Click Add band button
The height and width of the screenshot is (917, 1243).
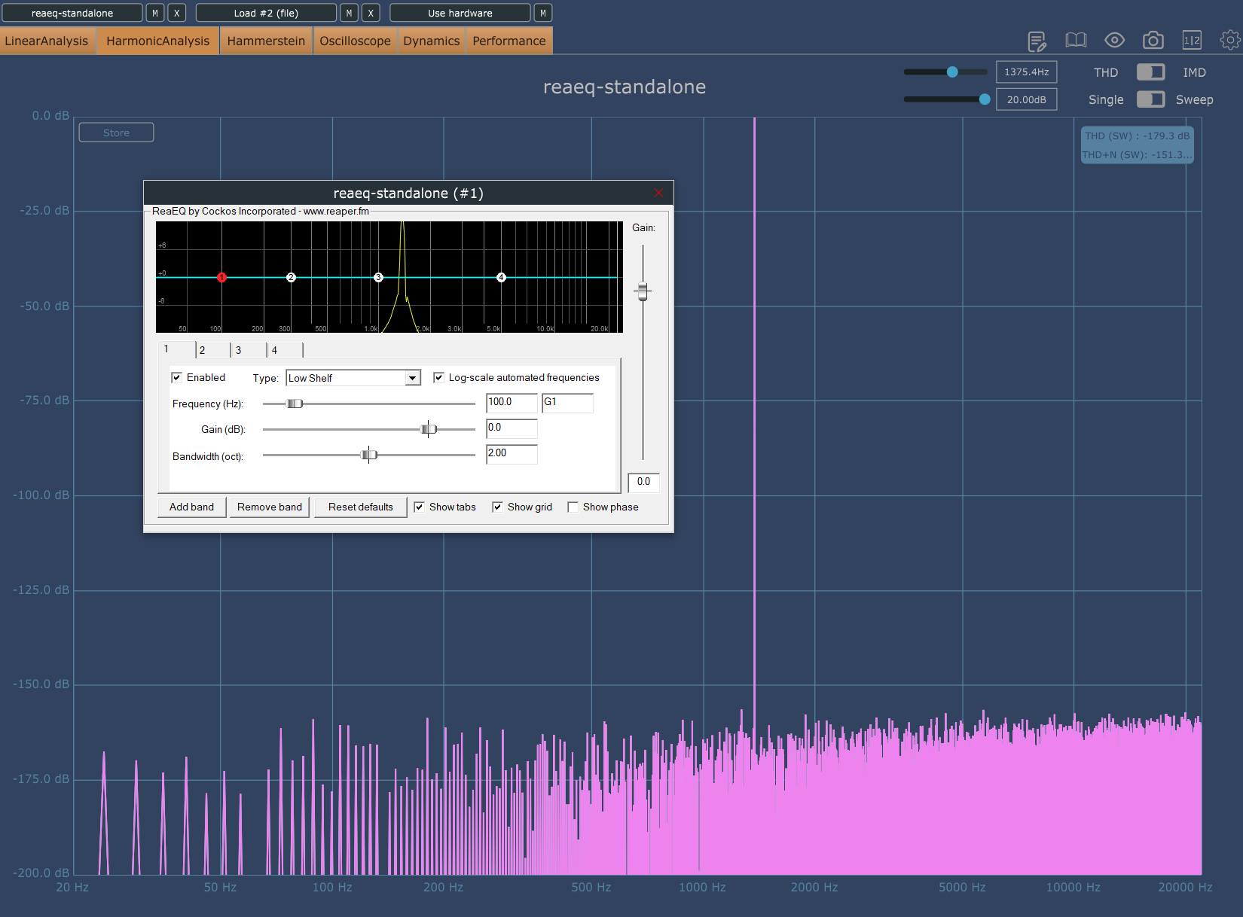191,507
